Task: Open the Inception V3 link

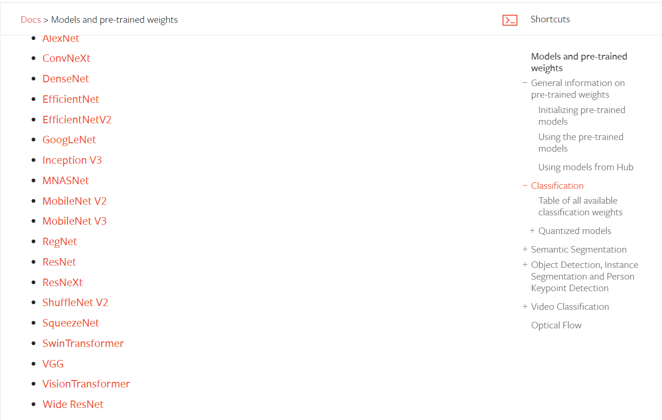Action: (72, 160)
